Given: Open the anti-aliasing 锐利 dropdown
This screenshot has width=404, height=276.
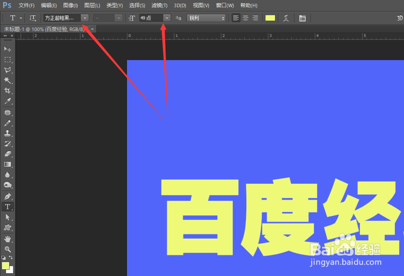Looking at the screenshot, I should pyautogui.click(x=206, y=18).
